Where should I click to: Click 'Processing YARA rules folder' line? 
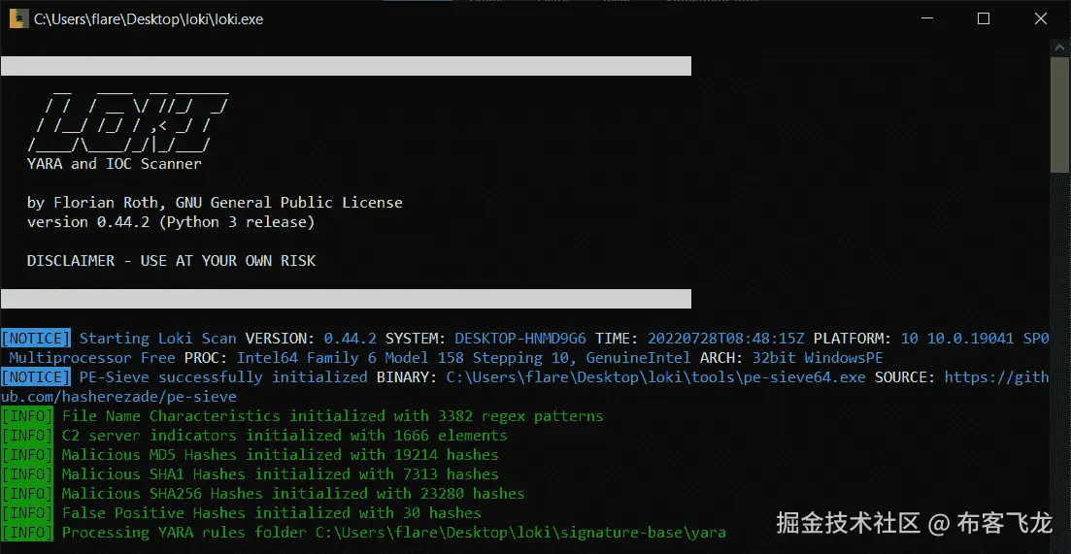(393, 532)
